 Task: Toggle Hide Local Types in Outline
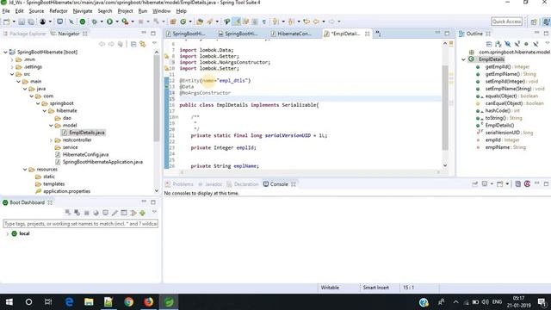pyautogui.click(x=536, y=44)
